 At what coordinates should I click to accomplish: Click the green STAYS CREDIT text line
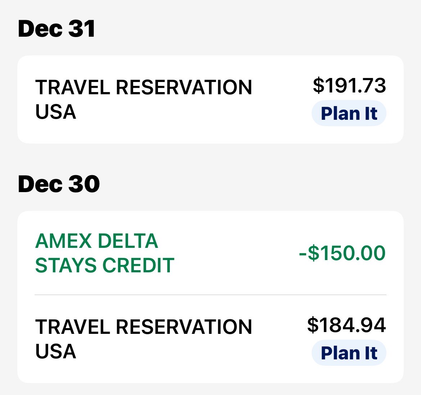(x=105, y=265)
